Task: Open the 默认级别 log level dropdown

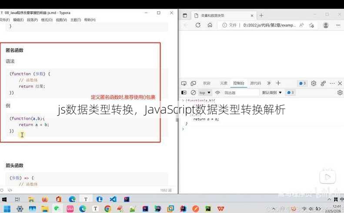Action: click(272, 93)
